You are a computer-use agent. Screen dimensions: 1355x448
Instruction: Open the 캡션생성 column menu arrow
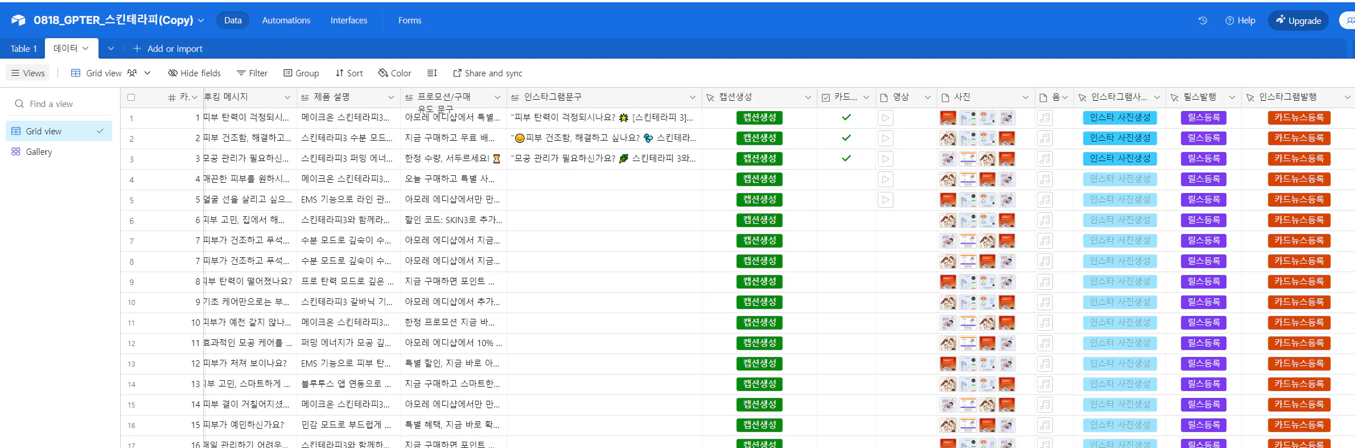tap(808, 97)
